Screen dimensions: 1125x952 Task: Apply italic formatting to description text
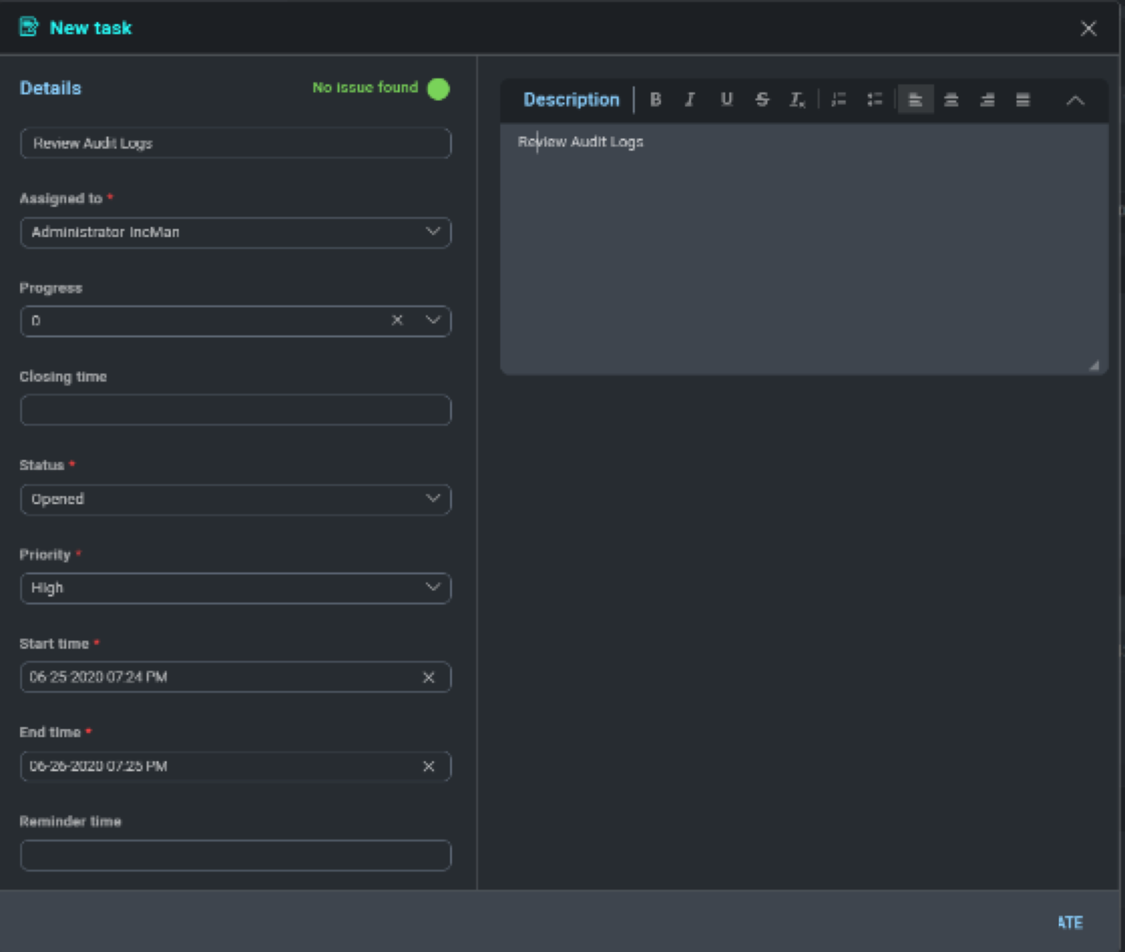690,100
